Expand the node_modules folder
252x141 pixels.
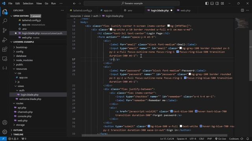[24, 60]
